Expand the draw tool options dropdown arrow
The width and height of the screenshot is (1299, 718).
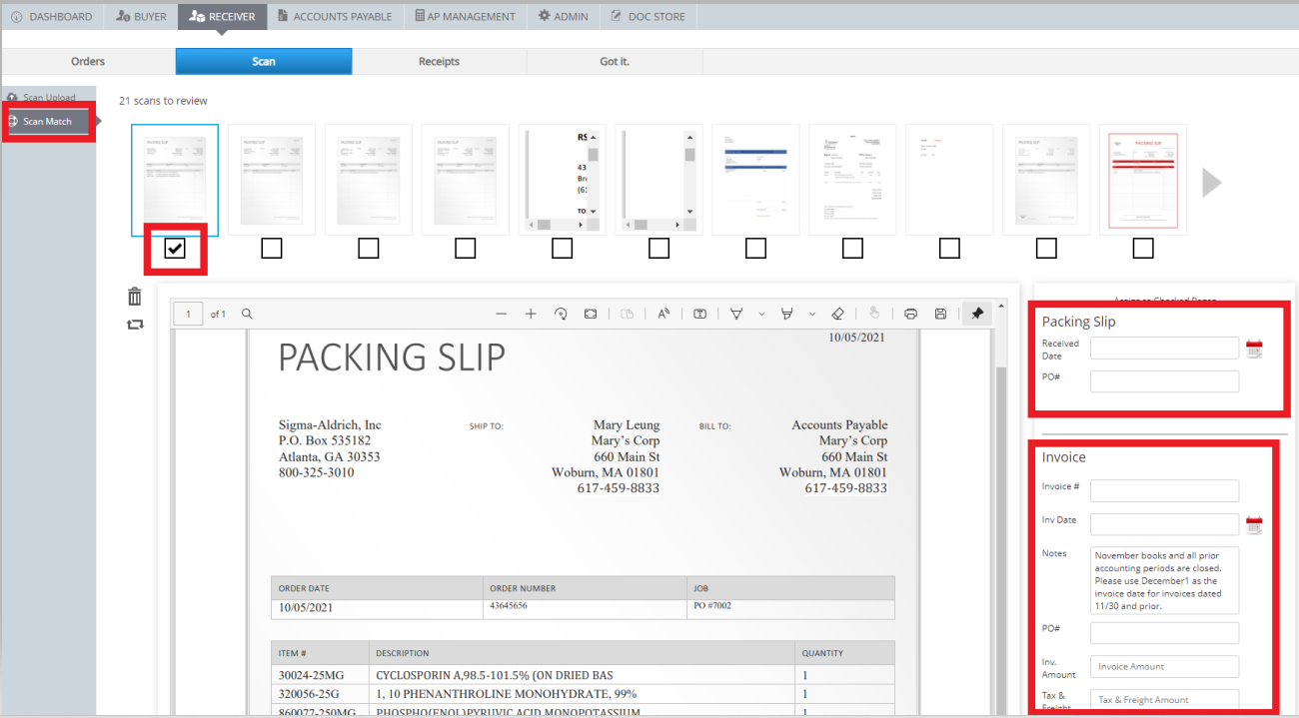click(761, 314)
